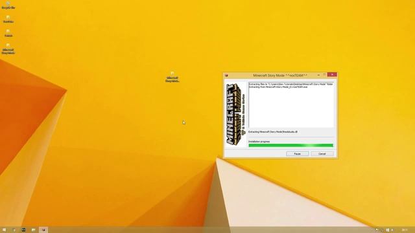Viewport: 415px width, 233px height.
Task: Select the third desktop folder icon in left column
Action: click(8, 33)
